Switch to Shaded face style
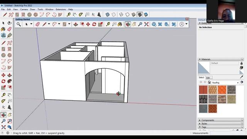247x139 pixels. [134, 15]
